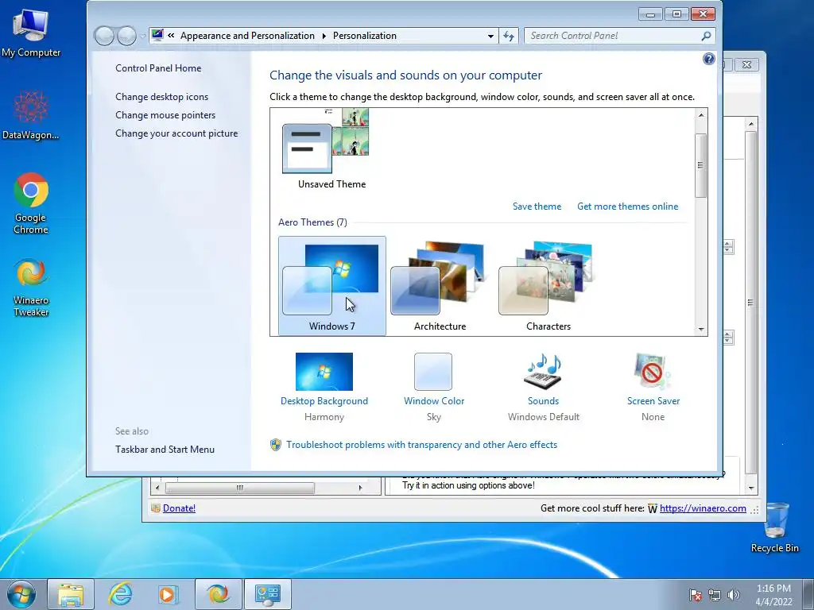Click the search magnifier icon
This screenshot has width=814, height=610.
tap(706, 36)
